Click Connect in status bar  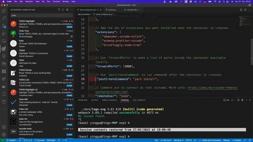pyautogui.click(x=40, y=140)
